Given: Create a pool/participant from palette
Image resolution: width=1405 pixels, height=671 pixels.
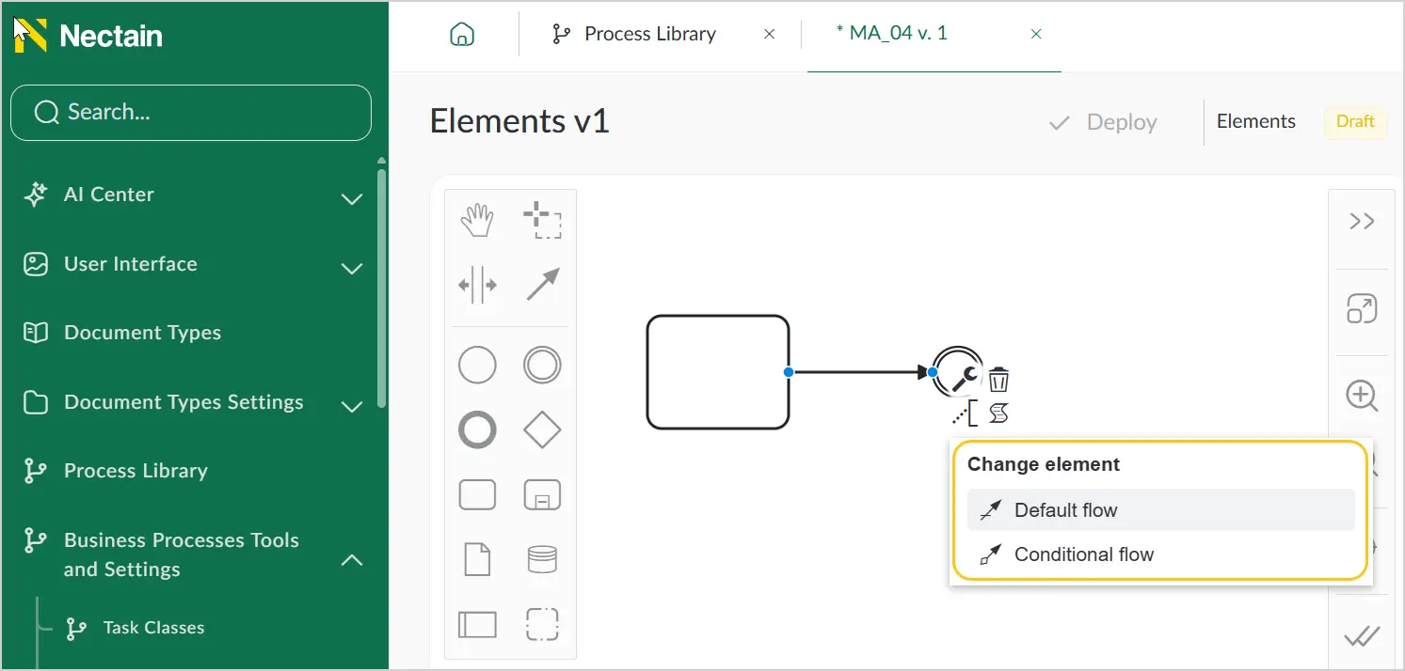Looking at the screenshot, I should pos(477,624).
